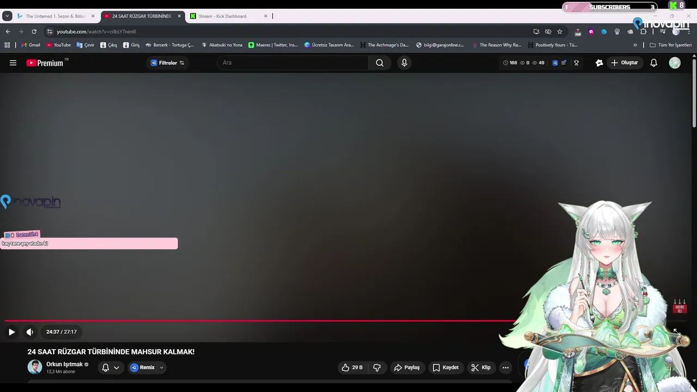The height and width of the screenshot is (392, 697).
Task: Mute the video with the speaker icon
Action: pyautogui.click(x=30, y=332)
